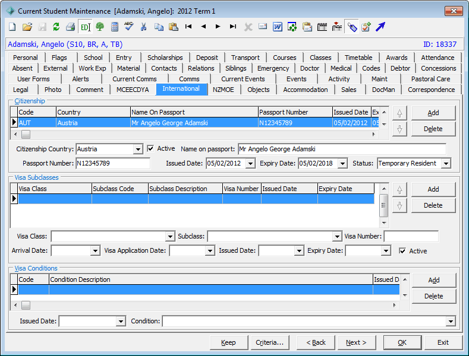Click the tag label icon
Image resolution: width=469 pixels, height=356 pixels.
point(352,27)
